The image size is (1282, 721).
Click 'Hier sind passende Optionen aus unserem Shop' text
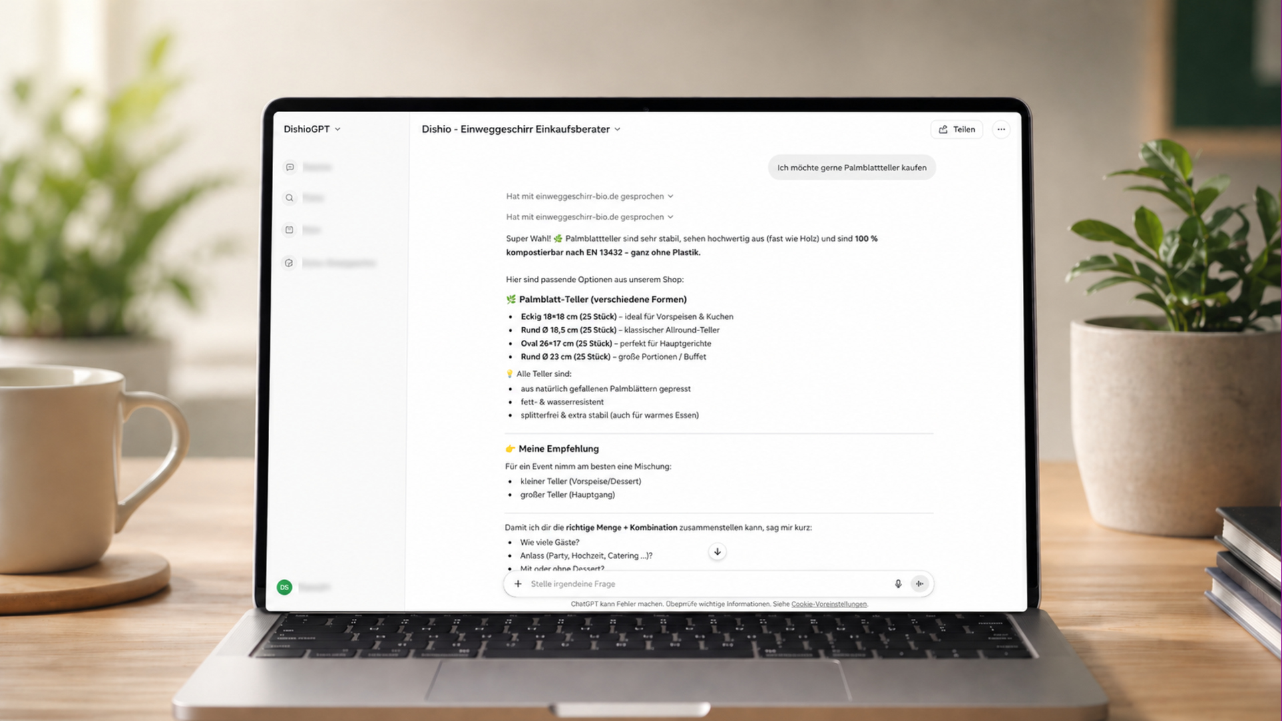[595, 280]
